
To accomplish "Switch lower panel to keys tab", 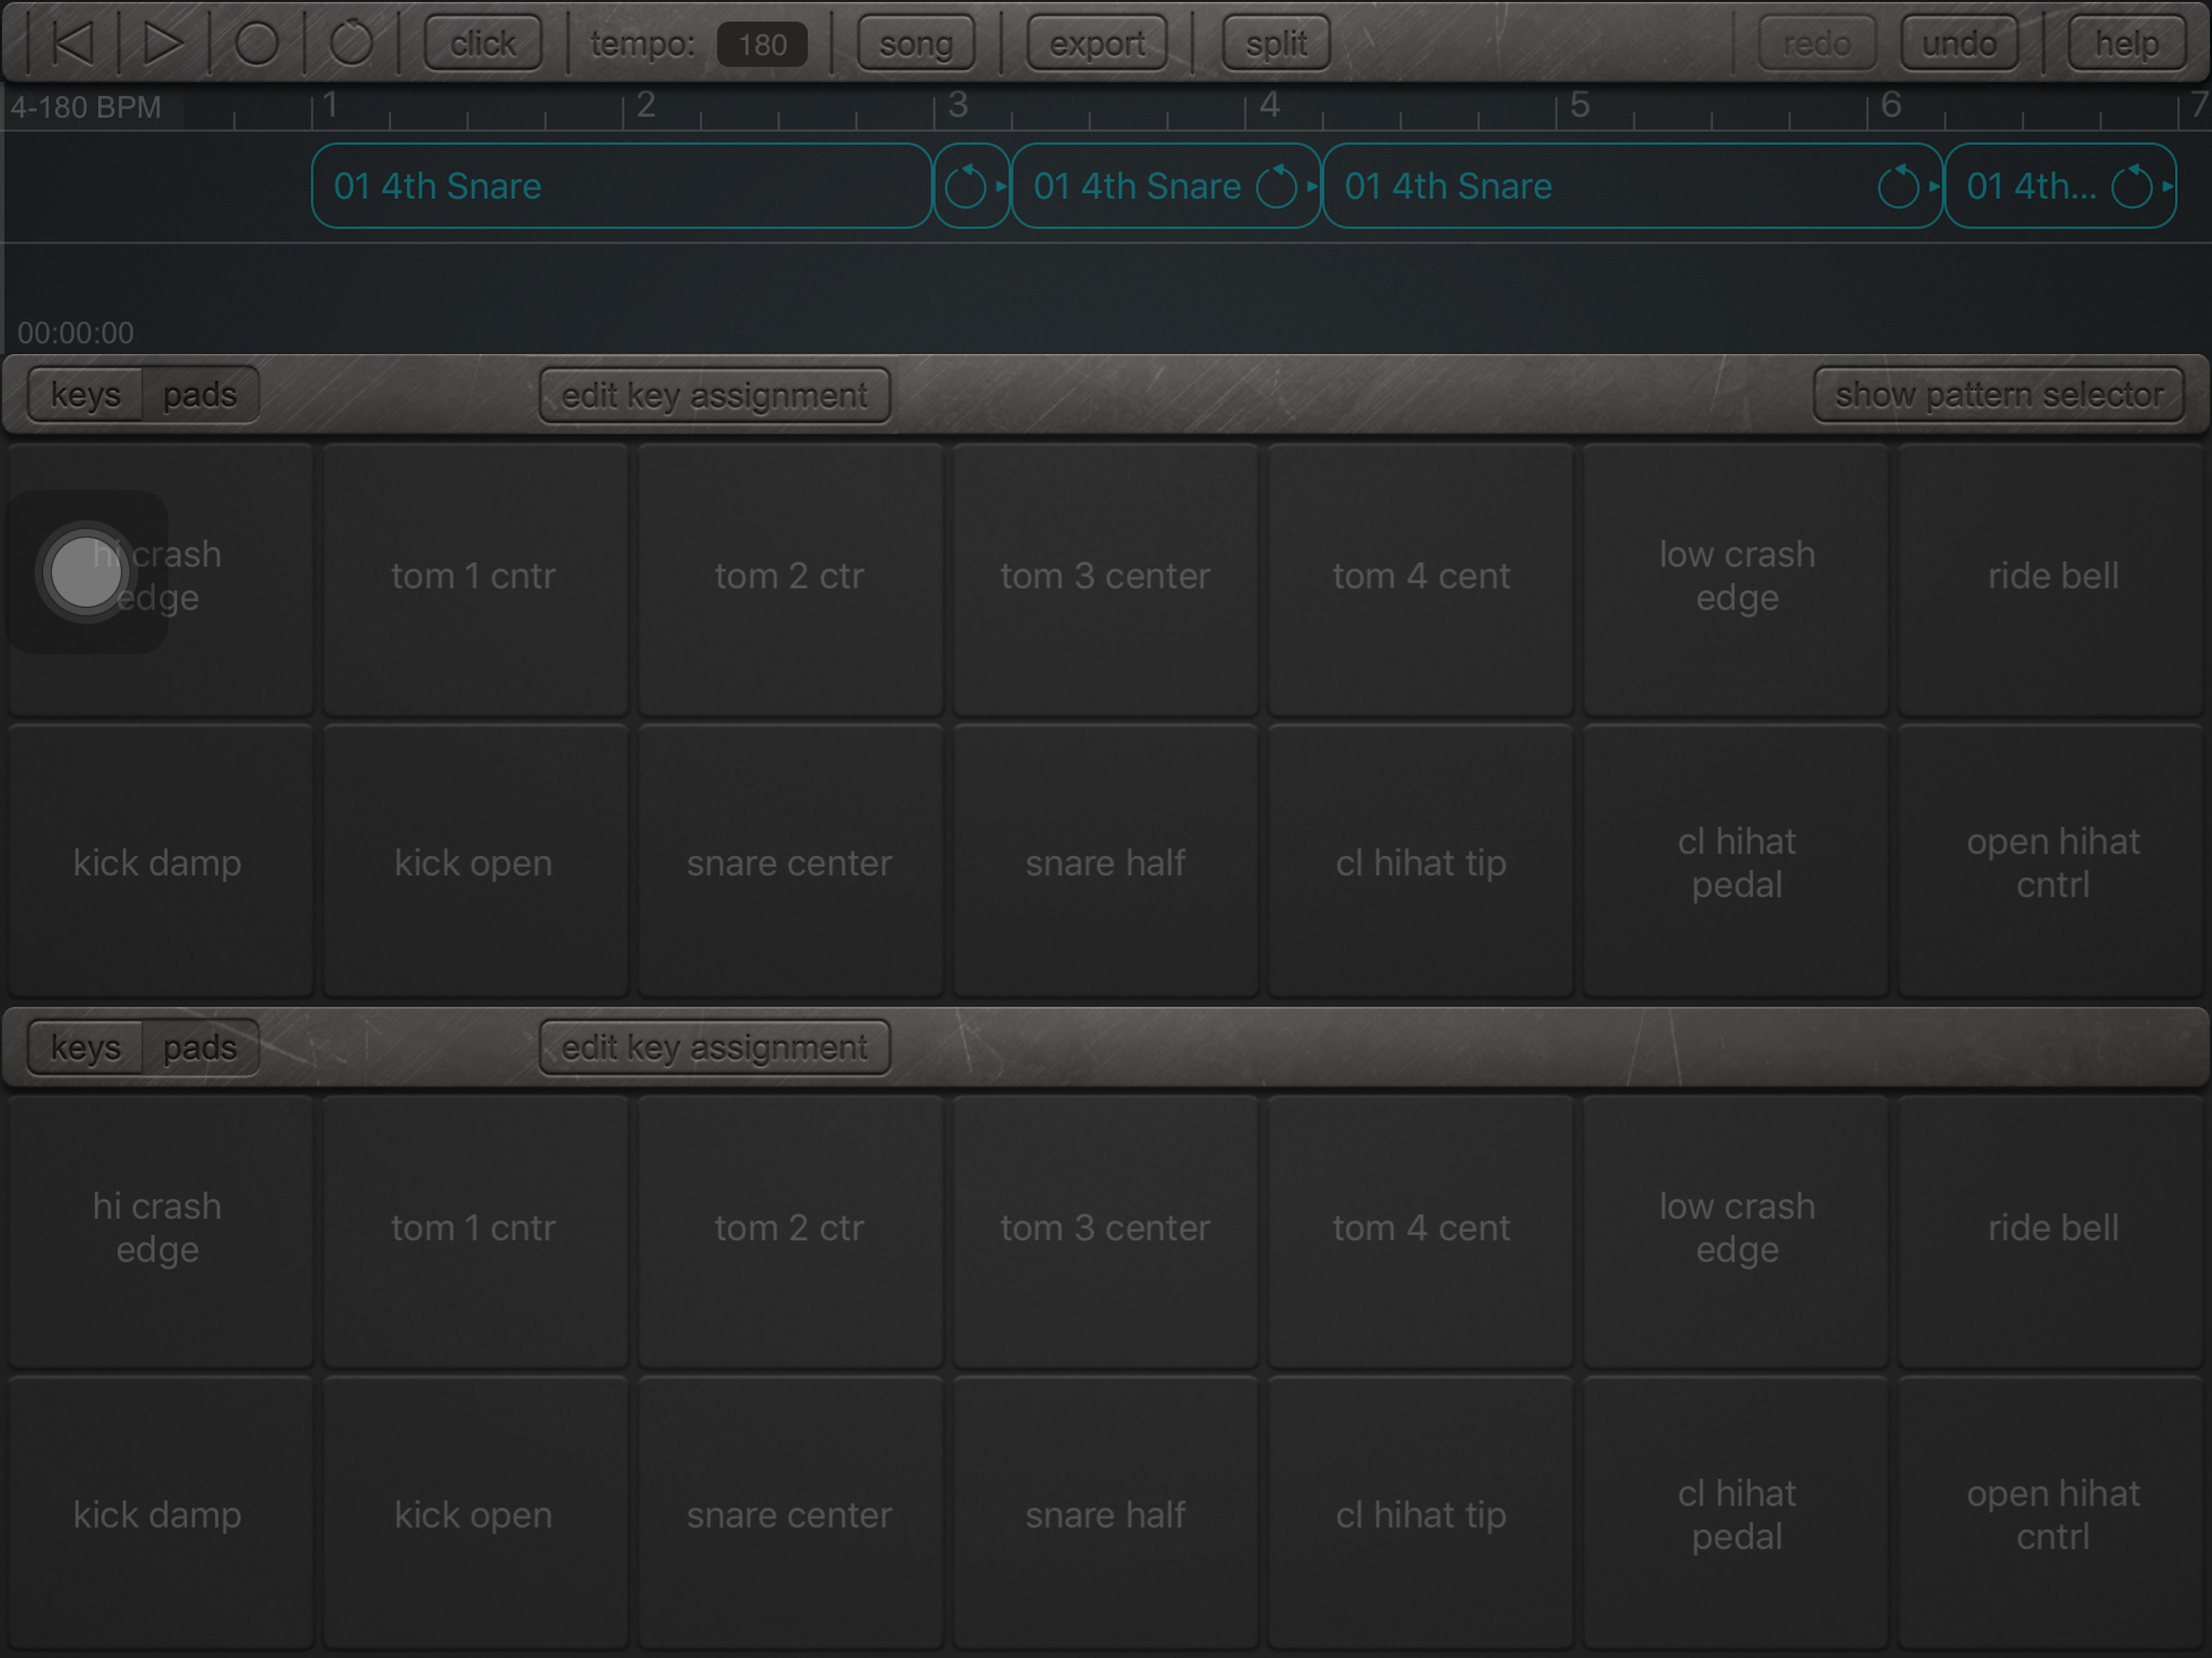I will coord(86,1047).
